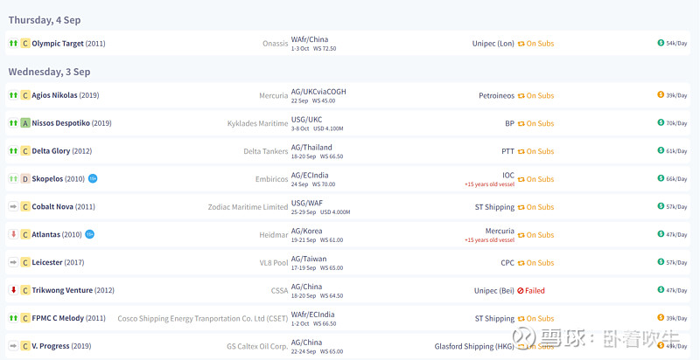700x360 pixels.
Task: Open the Cobalt Nova vessel link
Action: tap(52, 207)
